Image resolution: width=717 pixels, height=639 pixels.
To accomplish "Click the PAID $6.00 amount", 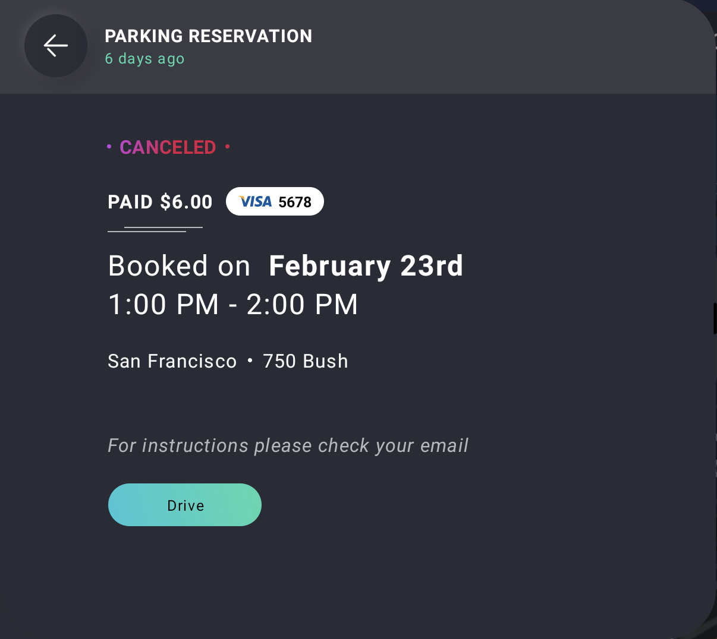I will coord(160,202).
